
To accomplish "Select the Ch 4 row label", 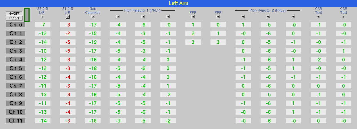I will pyautogui.click(x=15, y=60).
